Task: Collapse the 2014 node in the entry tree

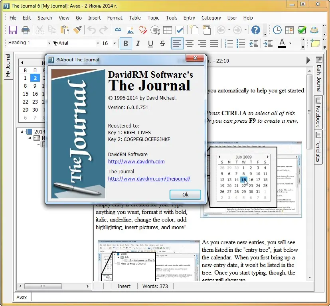Action: click(x=22, y=131)
